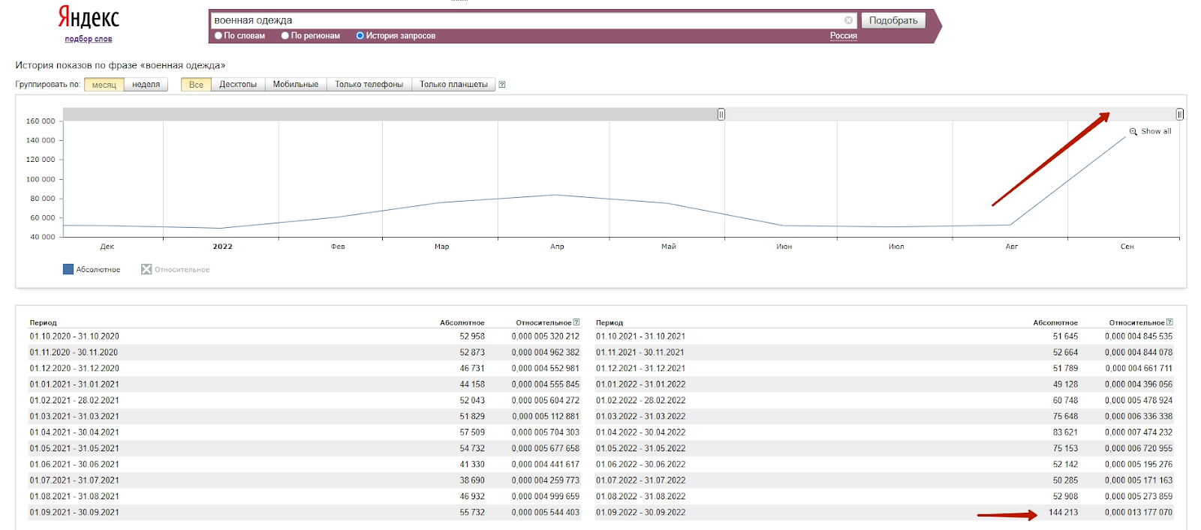The width and height of the screenshot is (1201, 530).
Task: Clear the search field with the X icon
Action: coord(848,20)
